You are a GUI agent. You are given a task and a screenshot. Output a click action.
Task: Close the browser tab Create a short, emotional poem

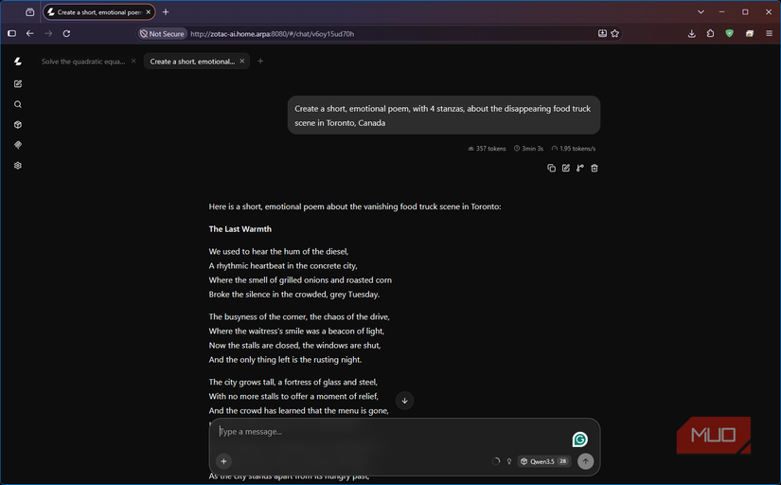tap(148, 12)
